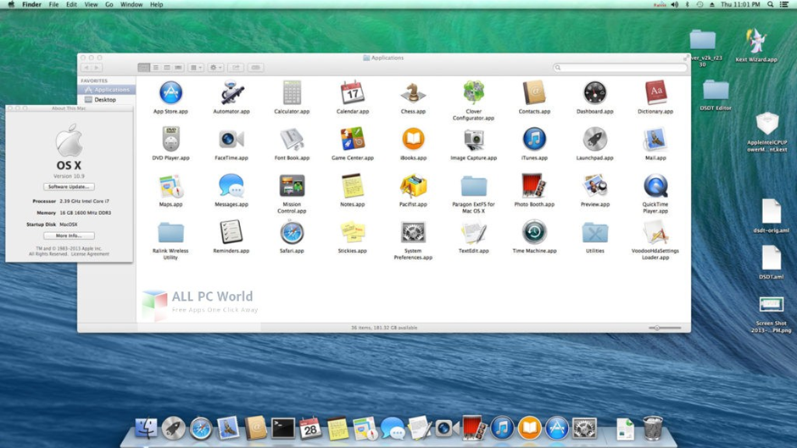Select Pacifist.app icon
Viewport: 797px width, 448px height.
[413, 186]
